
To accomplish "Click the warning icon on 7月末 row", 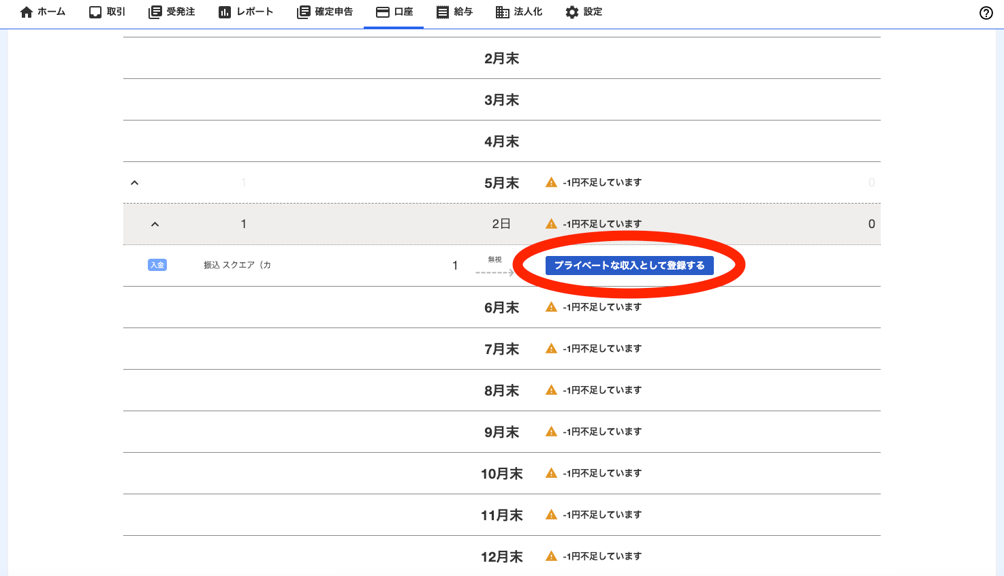I will click(x=552, y=349).
